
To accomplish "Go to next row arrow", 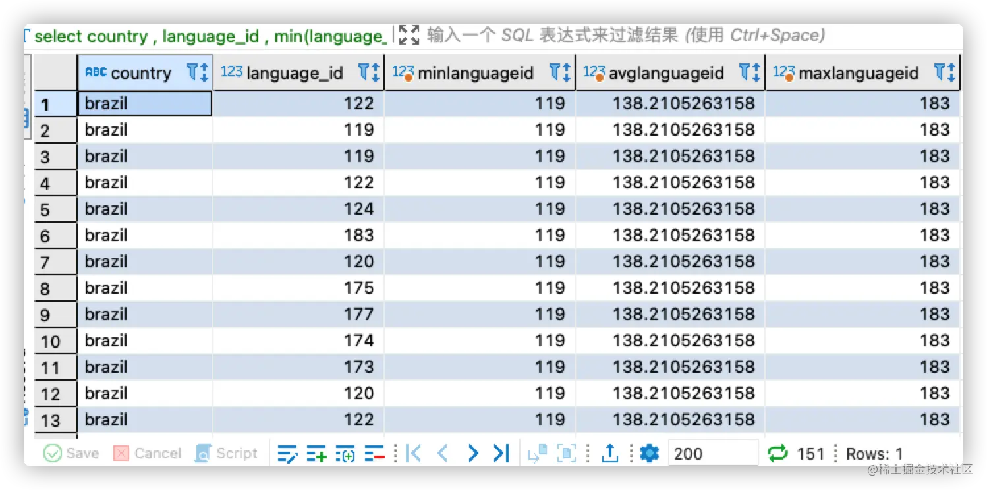I will point(472,453).
